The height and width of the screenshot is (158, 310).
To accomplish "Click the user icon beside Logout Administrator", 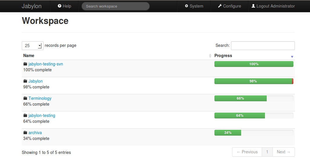I will (x=253, y=6).
